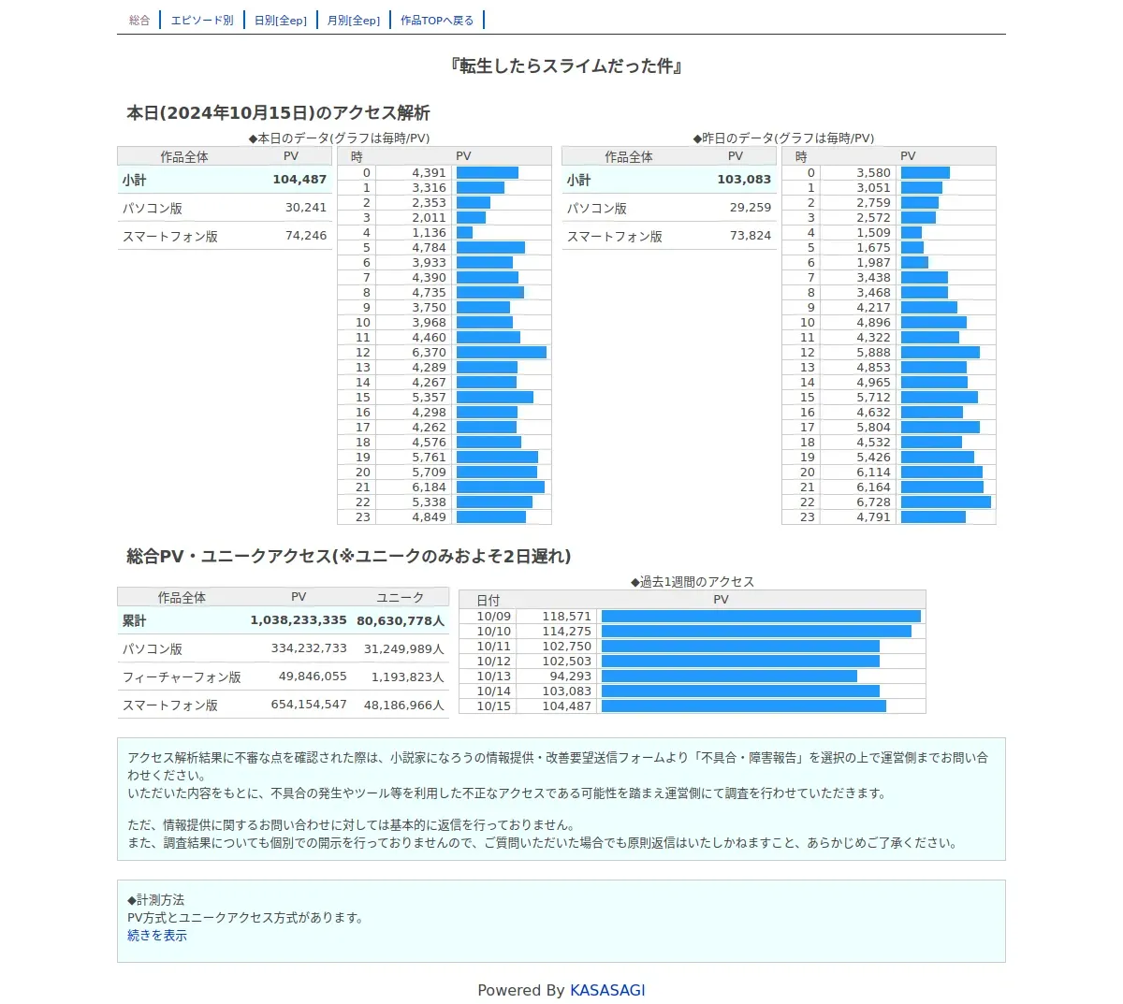The image size is (1123, 1004).
Task: Open the 月別[全ep] tab
Action: click(354, 20)
